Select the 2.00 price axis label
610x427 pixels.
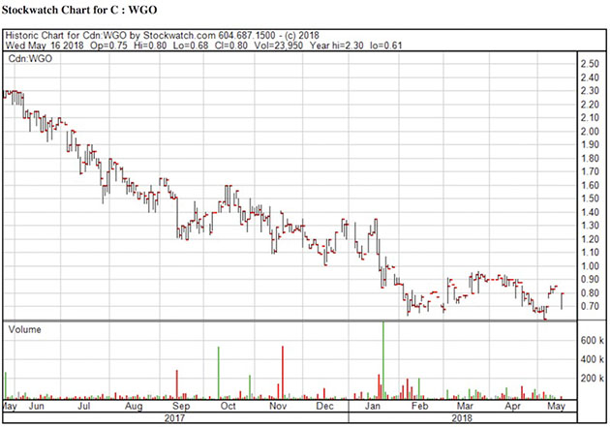point(589,131)
